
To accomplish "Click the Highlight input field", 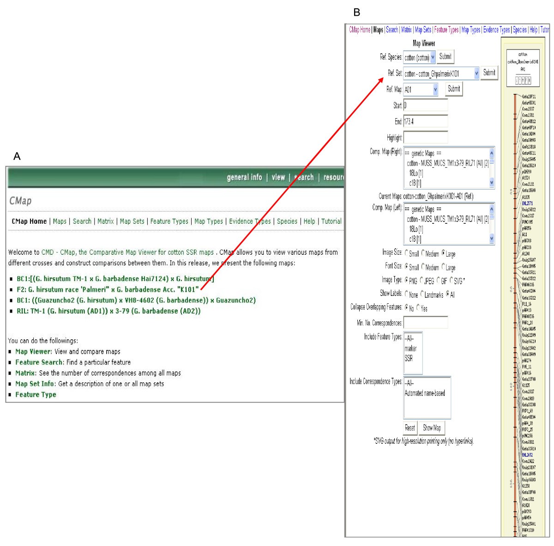I will coord(425,137).
